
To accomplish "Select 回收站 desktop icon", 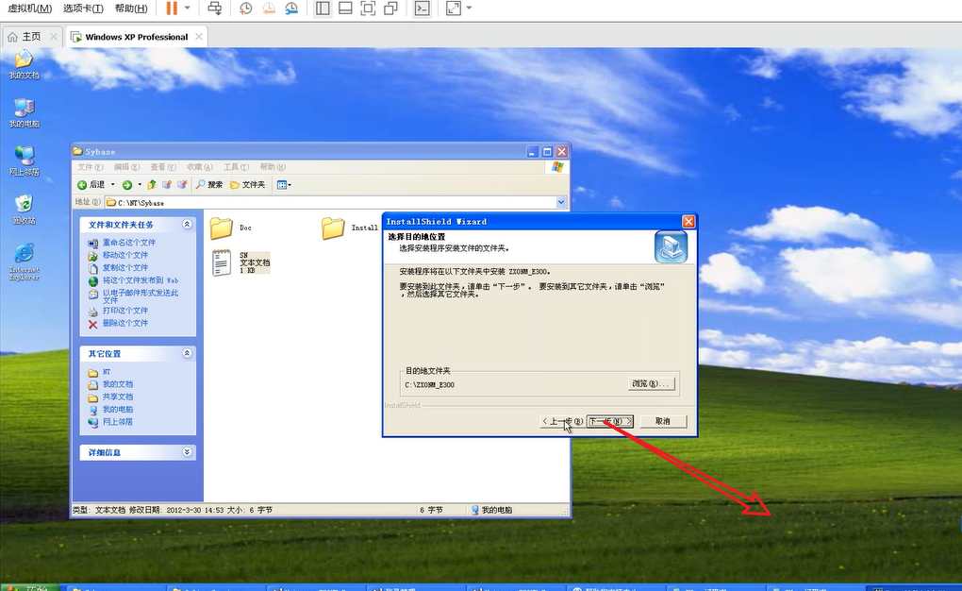I will point(24,210).
